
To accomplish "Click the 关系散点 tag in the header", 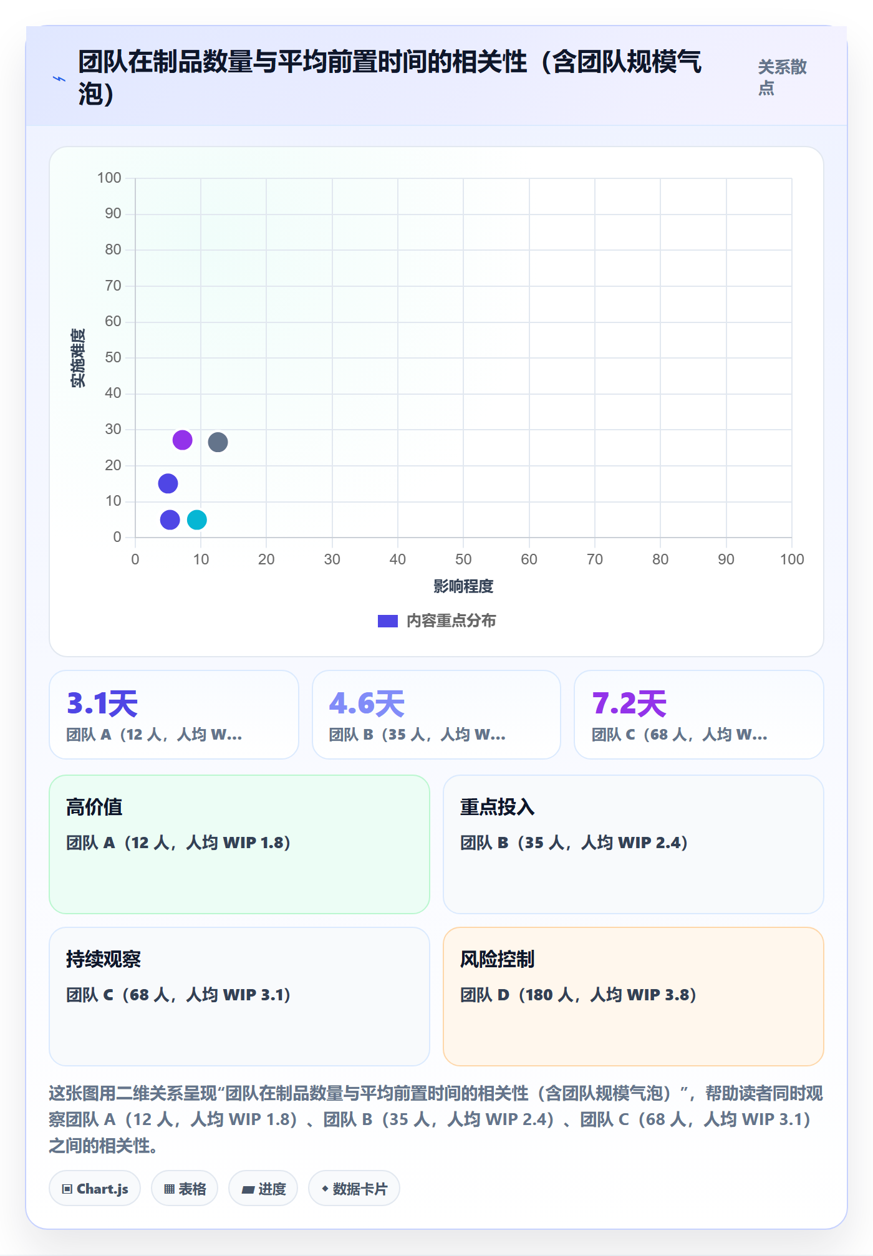I will pyautogui.click(x=782, y=77).
